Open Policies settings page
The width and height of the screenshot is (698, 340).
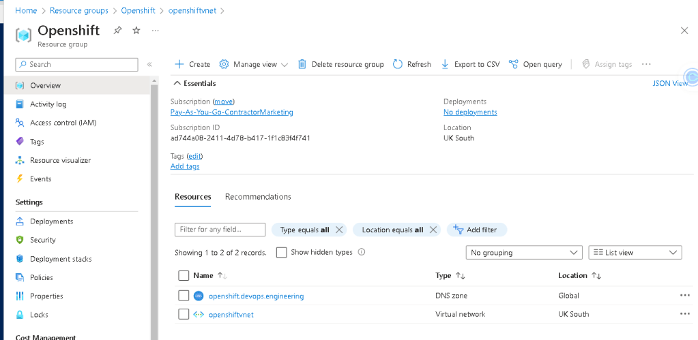point(42,277)
